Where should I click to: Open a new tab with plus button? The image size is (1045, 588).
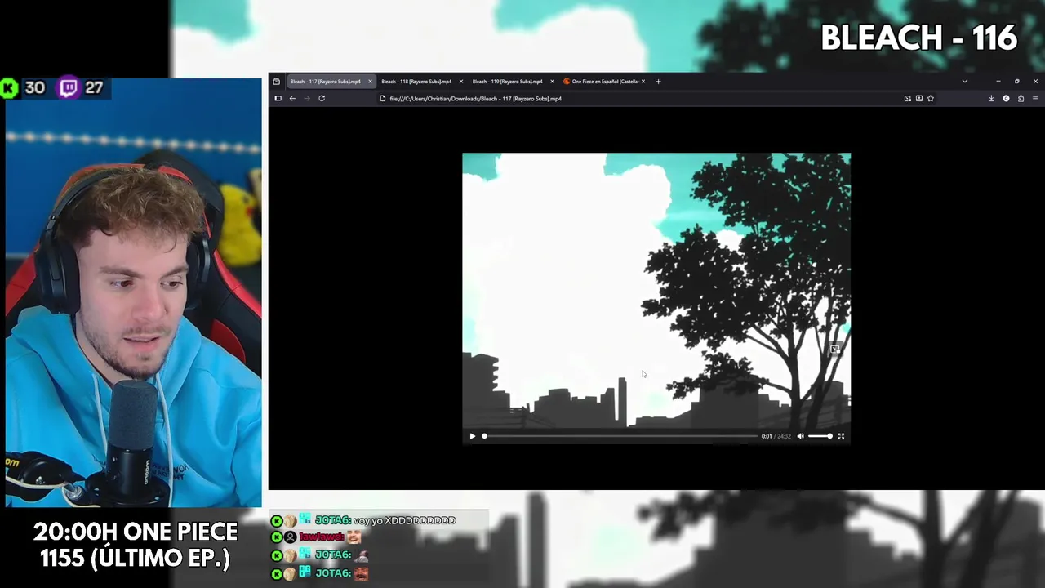click(x=658, y=82)
